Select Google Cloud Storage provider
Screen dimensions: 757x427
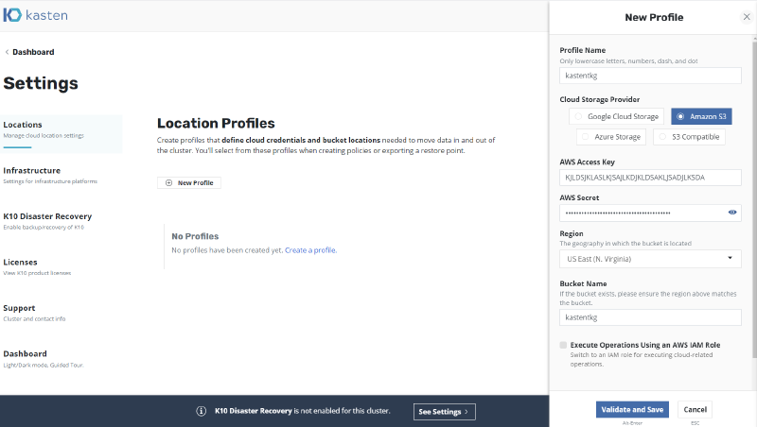pos(616,116)
